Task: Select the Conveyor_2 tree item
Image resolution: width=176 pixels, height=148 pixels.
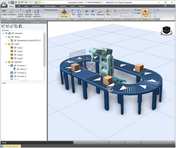Action: (22, 73)
